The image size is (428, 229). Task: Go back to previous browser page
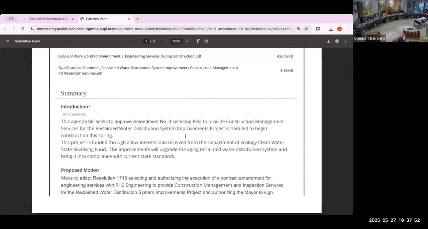click(x=5, y=29)
